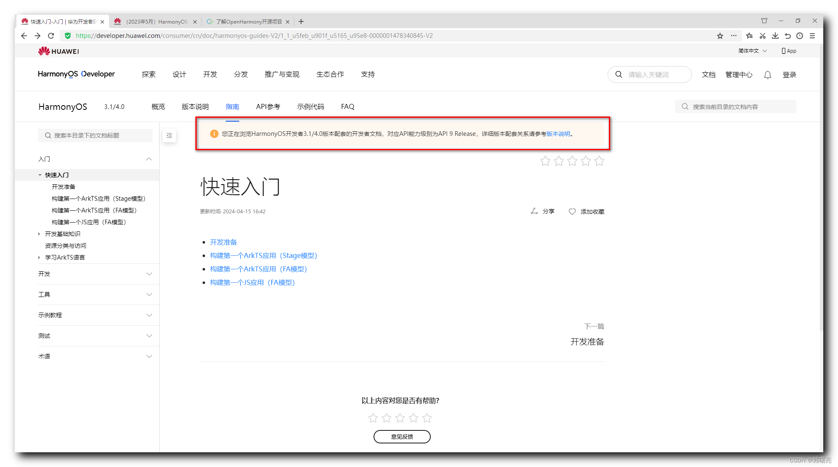Open the 设计 navigation menu
The width and height of the screenshot is (838, 467).
(x=179, y=74)
